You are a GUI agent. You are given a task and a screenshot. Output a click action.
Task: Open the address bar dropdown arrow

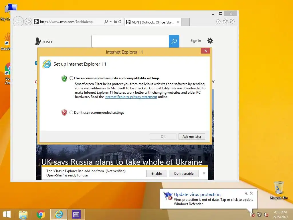(111, 22)
